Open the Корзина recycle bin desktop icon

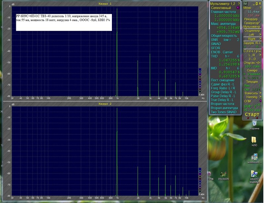pos(254,125)
